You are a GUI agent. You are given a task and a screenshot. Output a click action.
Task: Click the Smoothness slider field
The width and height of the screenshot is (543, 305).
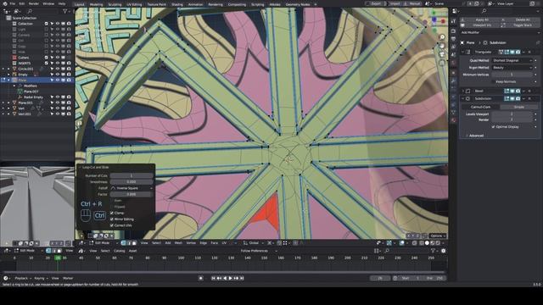point(132,182)
